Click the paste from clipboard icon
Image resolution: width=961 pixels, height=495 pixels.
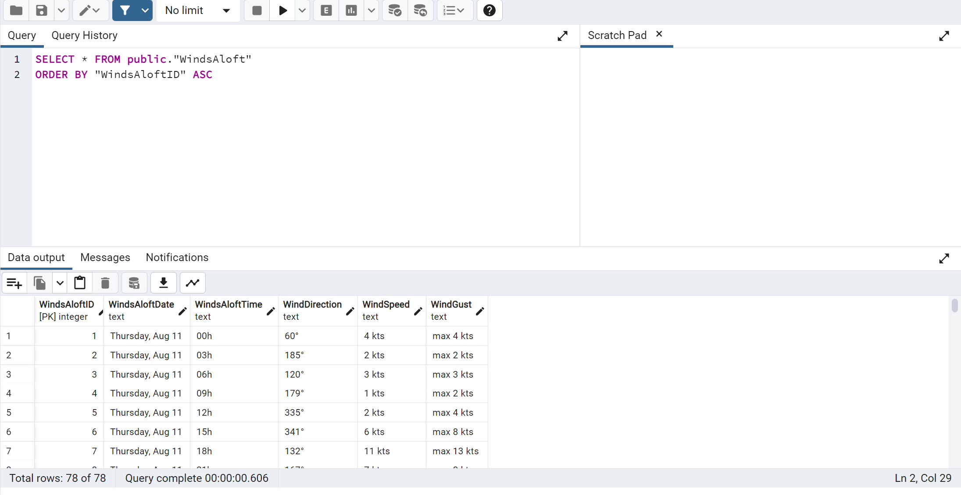(x=80, y=283)
